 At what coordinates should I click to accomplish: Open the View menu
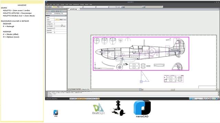point(54,4)
